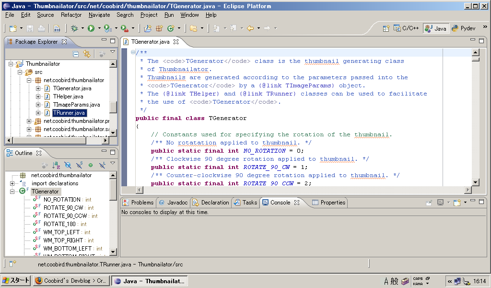The width and height of the screenshot is (491, 288).
Task: Click the New Java Project icon
Action: 148,28
